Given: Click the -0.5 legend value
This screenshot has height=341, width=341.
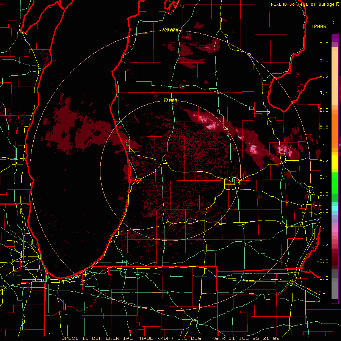Looking at the screenshot, I should tap(322, 261).
